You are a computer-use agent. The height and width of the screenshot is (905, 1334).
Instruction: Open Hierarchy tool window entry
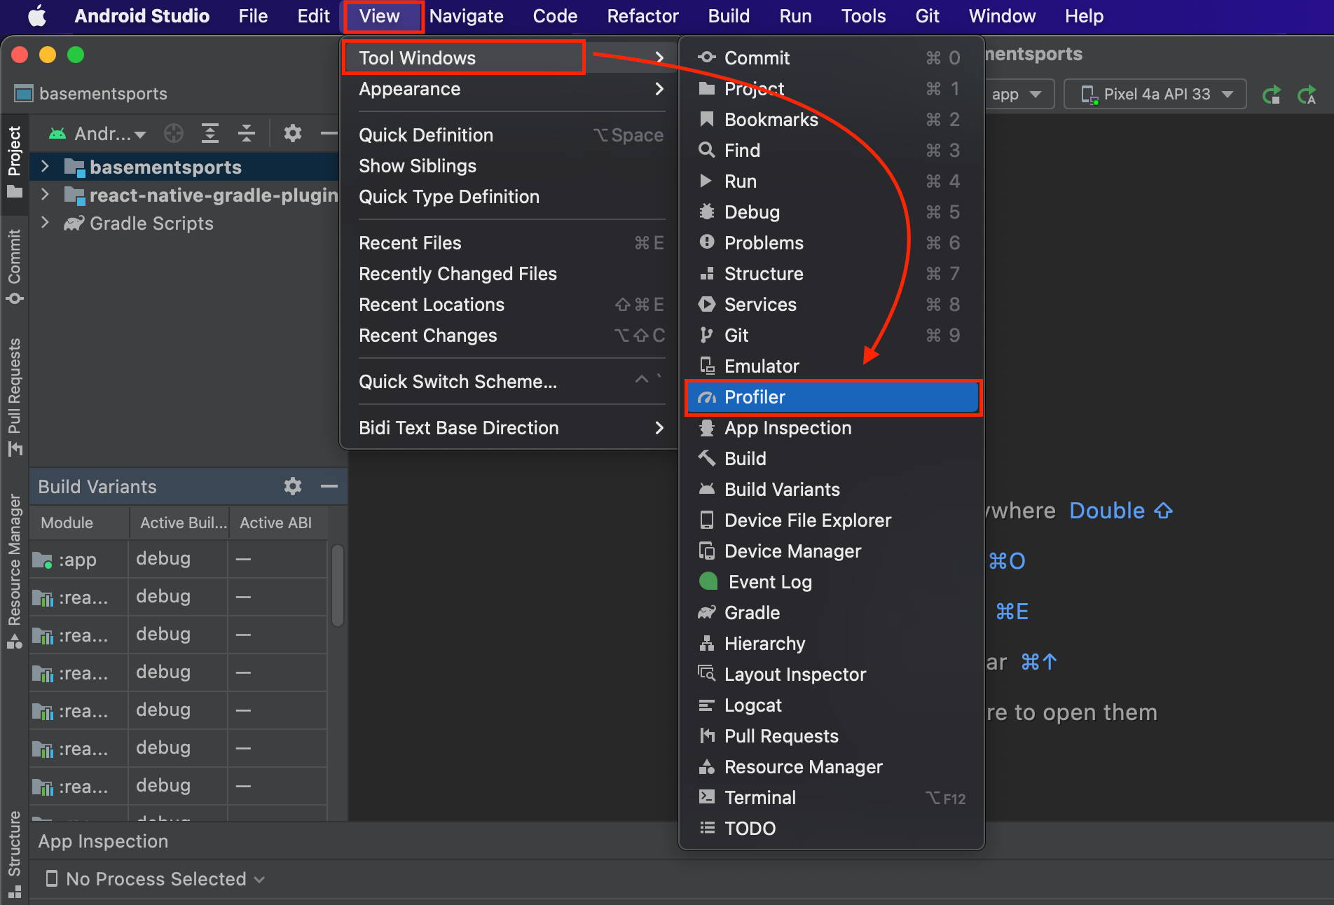point(832,643)
